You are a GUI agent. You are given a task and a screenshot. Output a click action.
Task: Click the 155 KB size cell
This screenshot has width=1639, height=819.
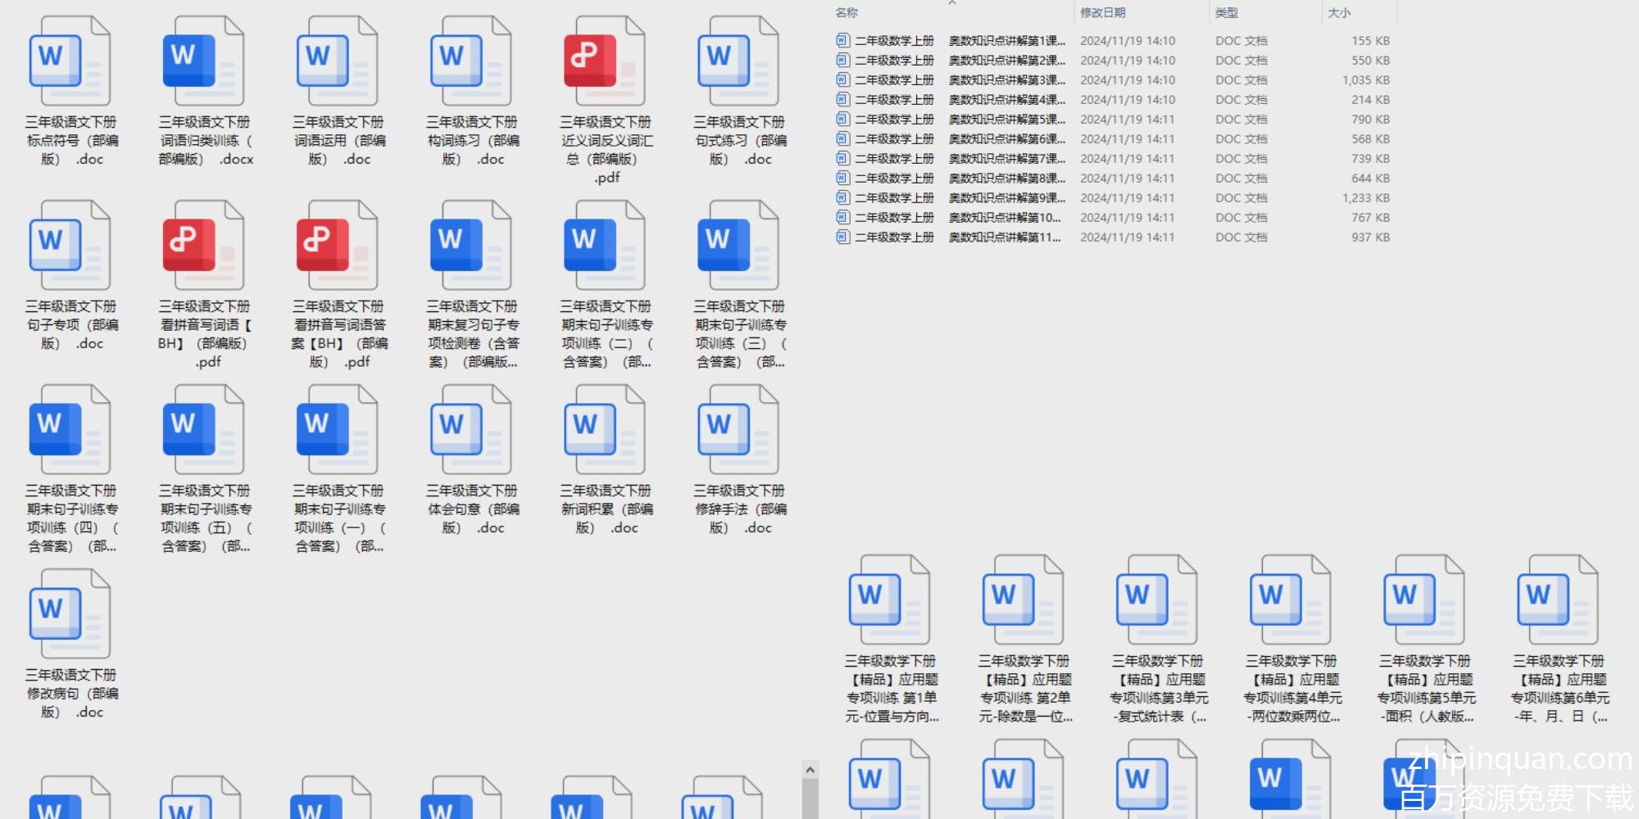pos(1370,40)
